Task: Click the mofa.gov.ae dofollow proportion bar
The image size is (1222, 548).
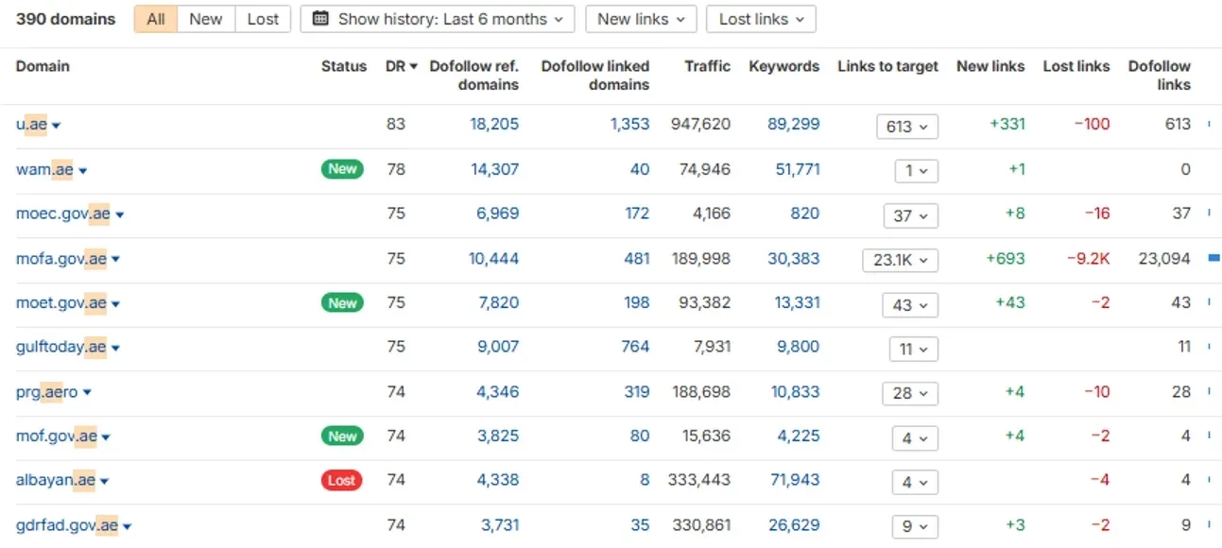Action: click(1214, 257)
